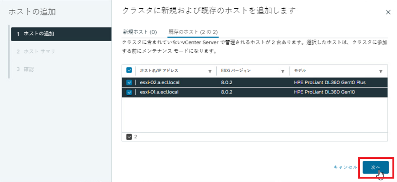Click the キャンセル link
Image resolution: width=397 pixels, height=182 pixels.
[x=345, y=167]
